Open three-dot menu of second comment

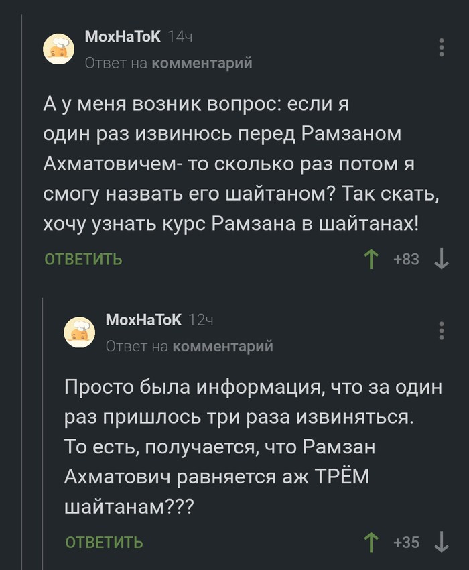click(442, 331)
